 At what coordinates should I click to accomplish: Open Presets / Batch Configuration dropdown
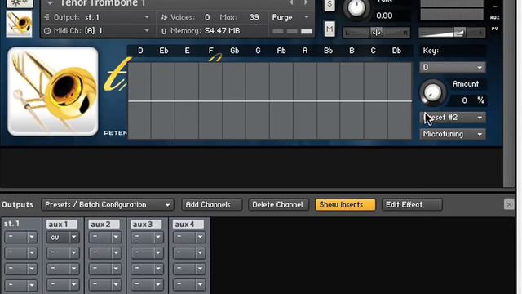107,205
